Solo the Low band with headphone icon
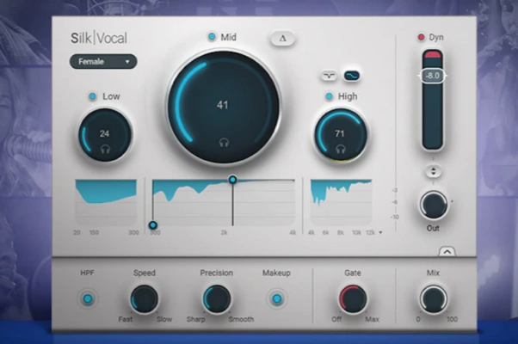Image resolution: width=518 pixels, height=344 pixels. [x=105, y=150]
